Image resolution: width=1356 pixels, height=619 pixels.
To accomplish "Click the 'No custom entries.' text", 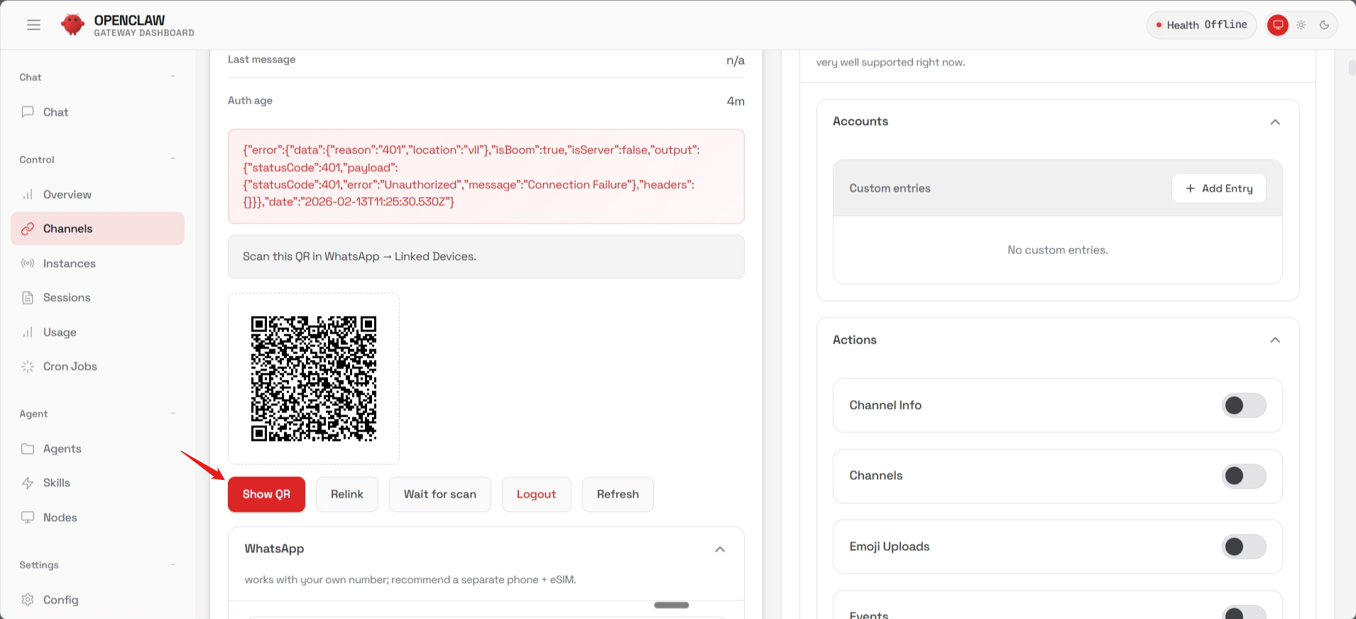I will click(1058, 250).
